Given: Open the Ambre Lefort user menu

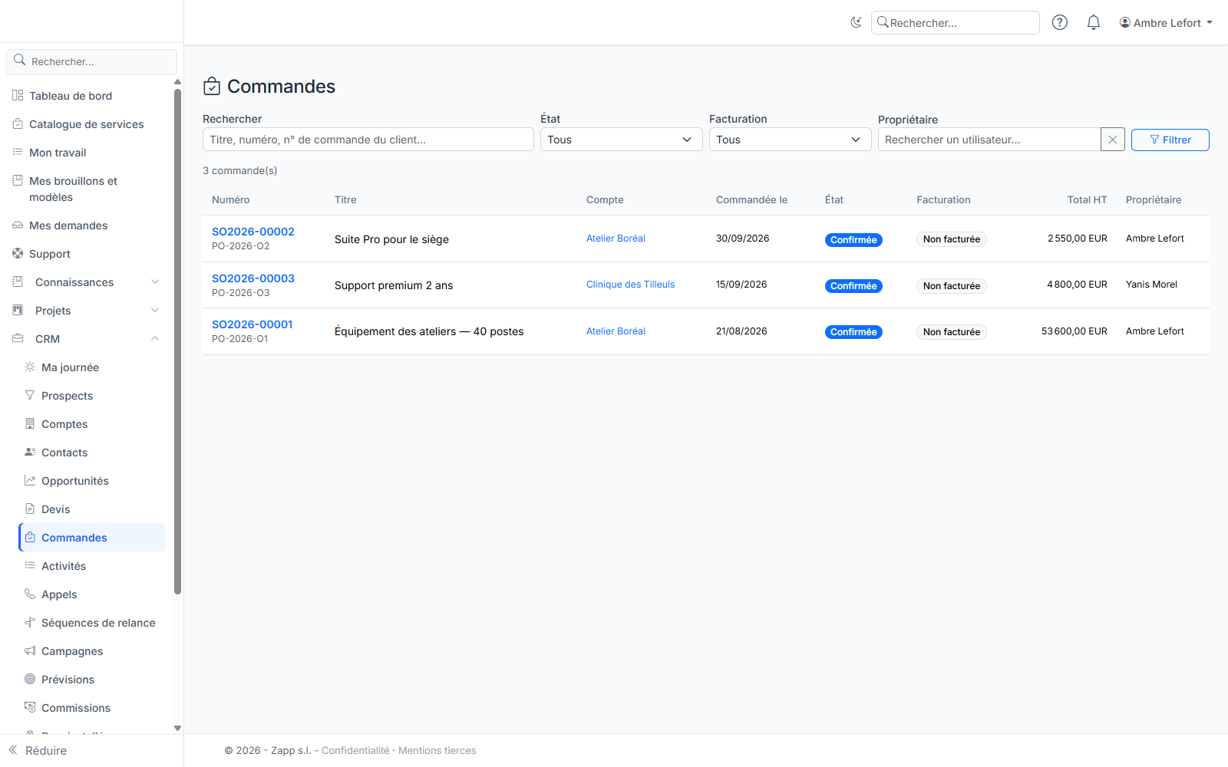Looking at the screenshot, I should point(1166,23).
